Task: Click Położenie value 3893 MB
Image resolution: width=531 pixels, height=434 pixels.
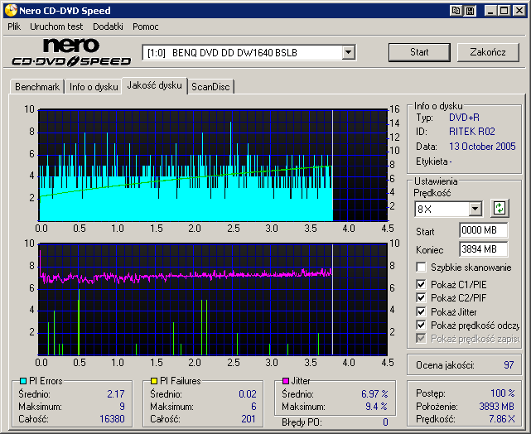Action: click(x=497, y=406)
